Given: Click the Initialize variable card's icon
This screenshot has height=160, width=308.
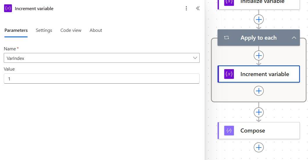Looking at the screenshot, I should (x=229, y=3).
